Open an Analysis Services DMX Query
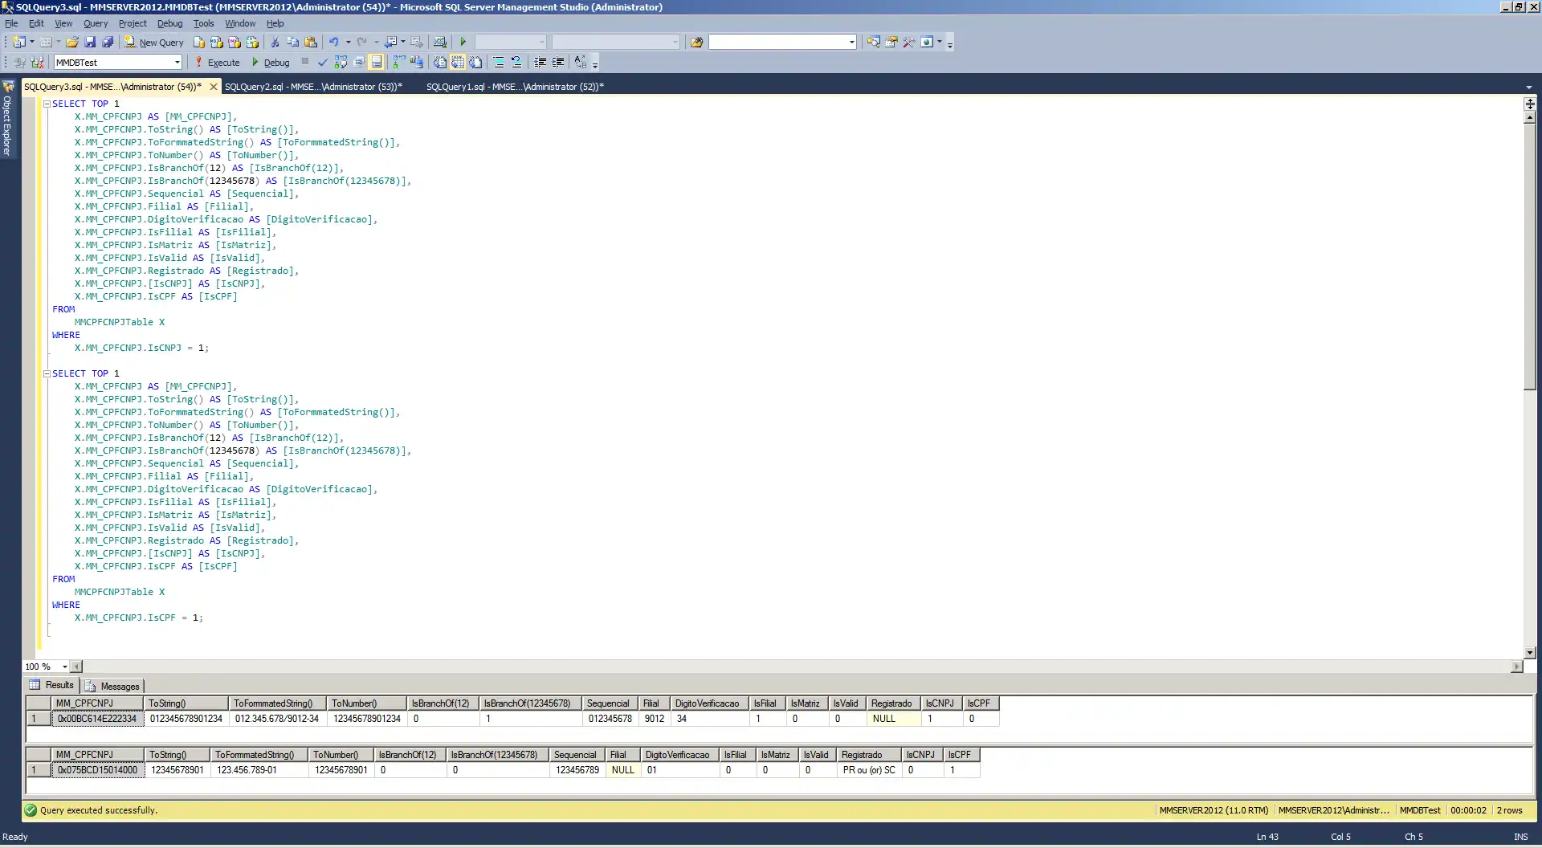Screen dimensions: 1542x848 click(234, 43)
